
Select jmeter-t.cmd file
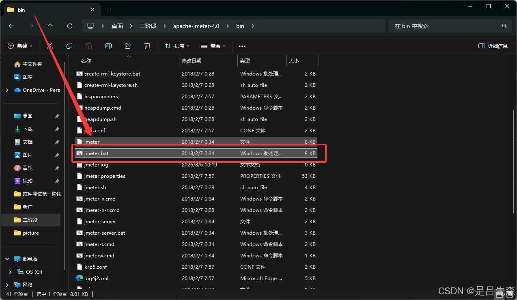coord(196,244)
